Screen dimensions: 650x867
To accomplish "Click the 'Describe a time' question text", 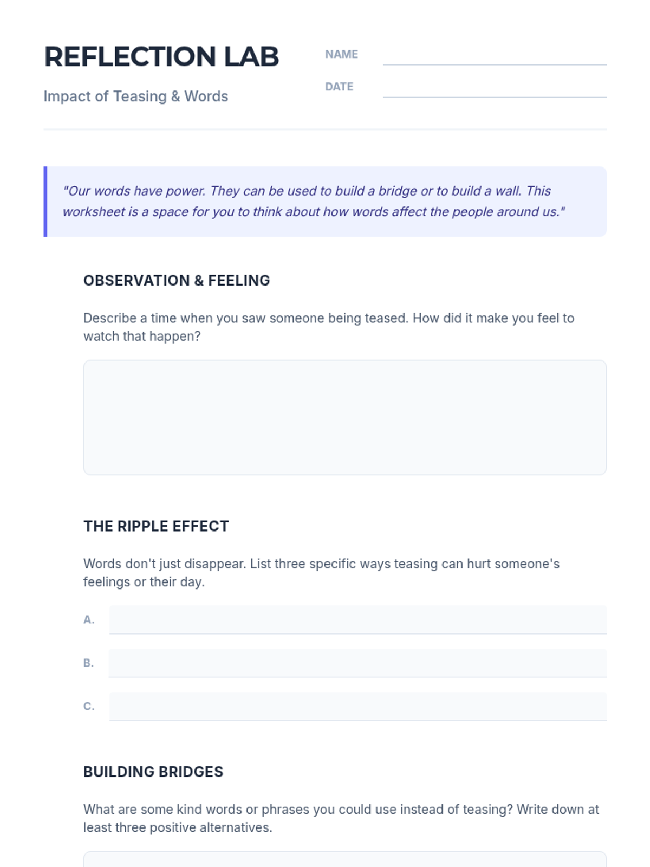I will click(329, 327).
